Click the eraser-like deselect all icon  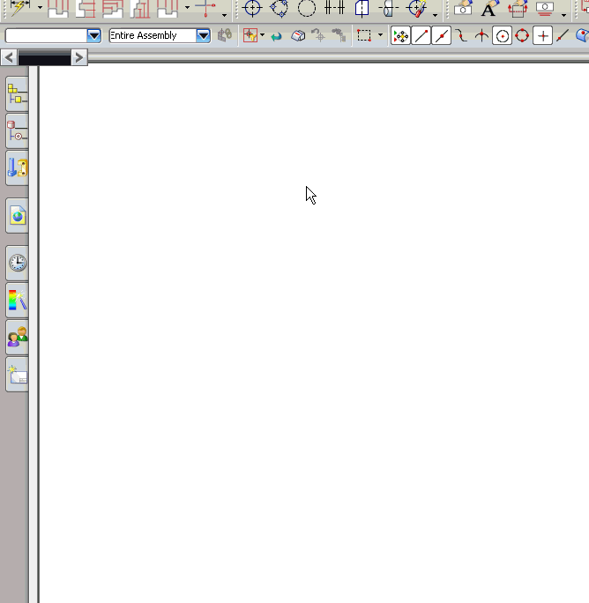click(298, 36)
